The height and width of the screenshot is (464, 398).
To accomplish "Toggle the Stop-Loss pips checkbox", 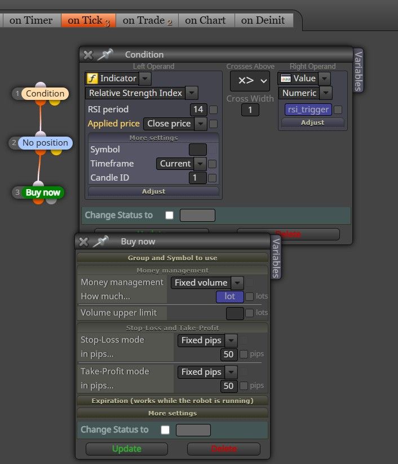I will coord(244,354).
